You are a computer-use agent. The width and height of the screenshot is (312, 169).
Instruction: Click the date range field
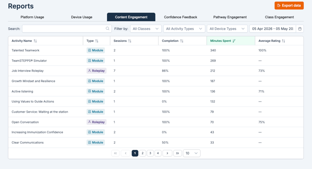(x=272, y=28)
